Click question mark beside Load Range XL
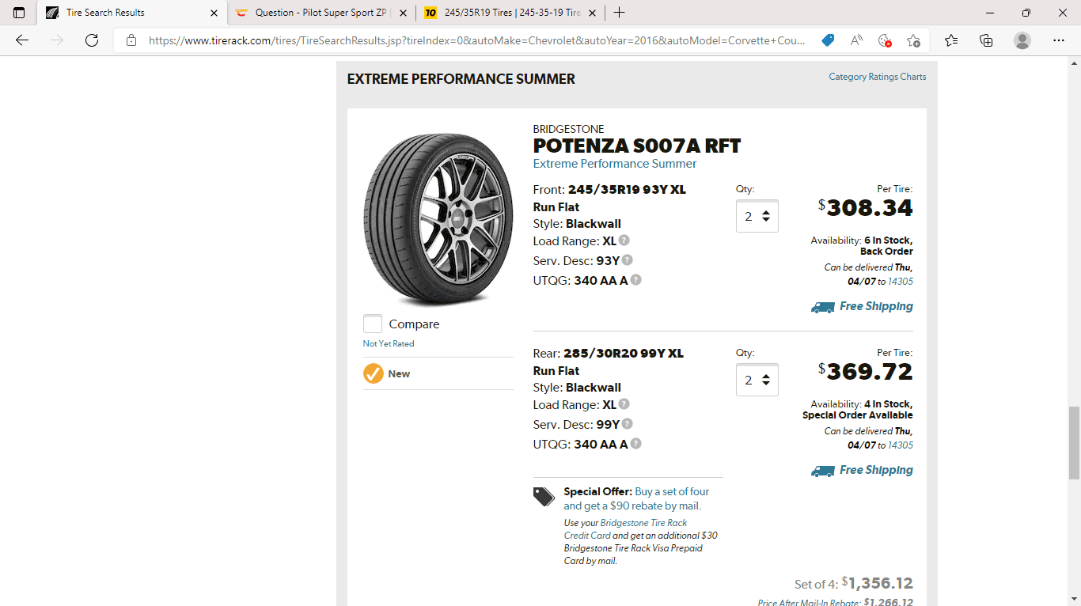Screen dimensions: 1081x606 pyautogui.click(x=624, y=240)
